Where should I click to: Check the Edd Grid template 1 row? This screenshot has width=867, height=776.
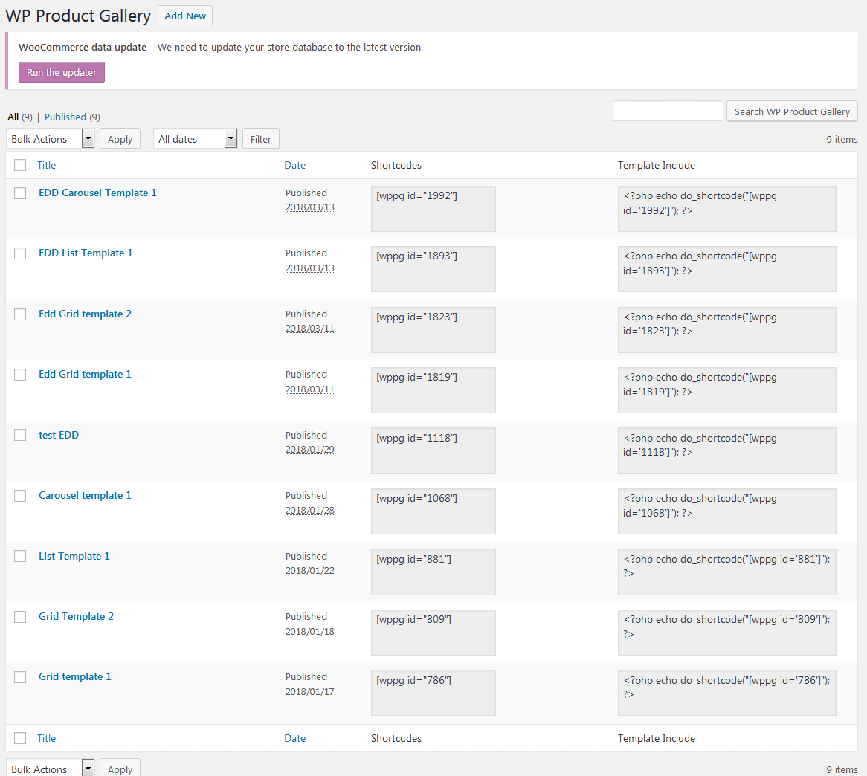click(20, 374)
